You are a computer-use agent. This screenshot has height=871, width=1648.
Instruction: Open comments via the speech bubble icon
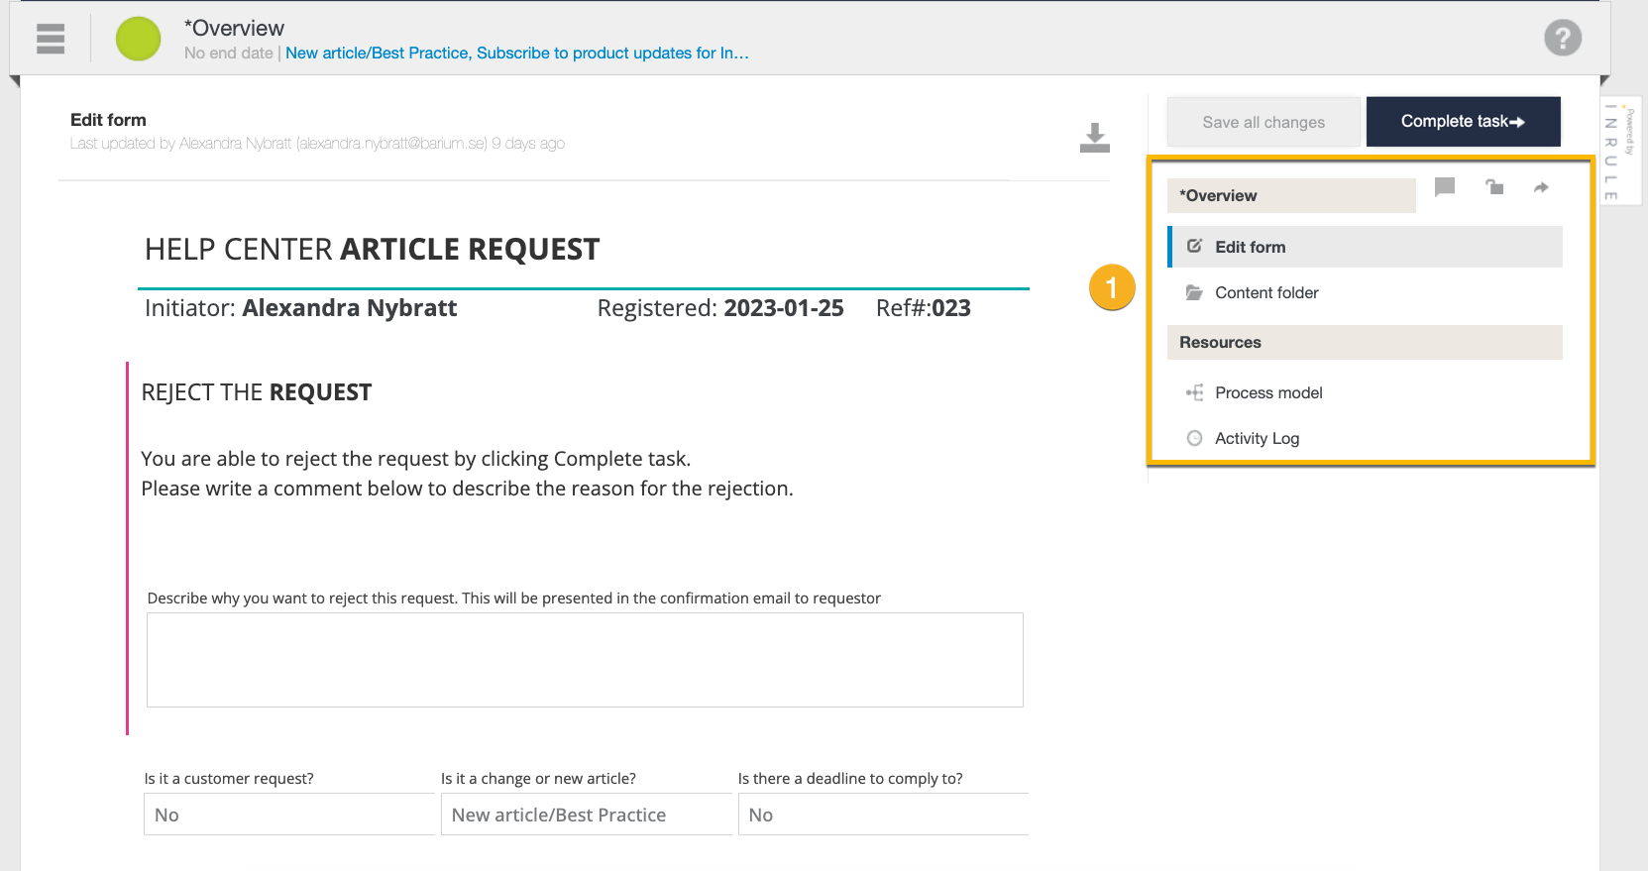pos(1445,187)
